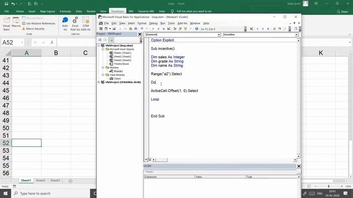Open Properties Window icon in VBA toolbar
Screen dimensions: 353x198
pos(180,29)
